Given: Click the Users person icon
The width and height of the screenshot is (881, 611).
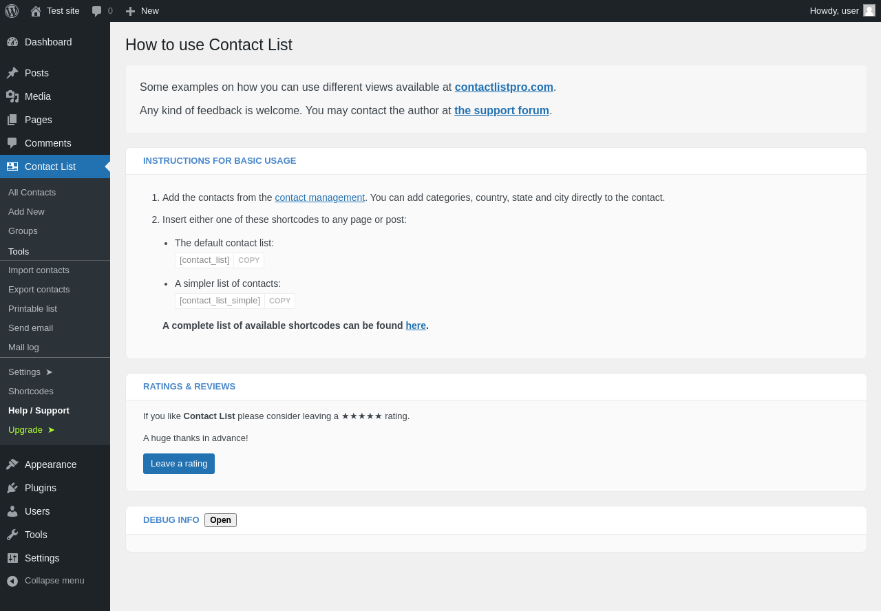Looking at the screenshot, I should point(12,511).
